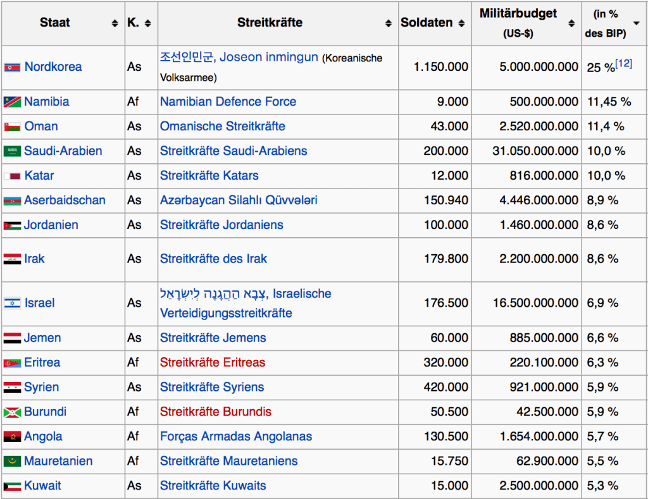Image resolution: width=648 pixels, height=499 pixels.
Task: Click the North Korea flag icon
Action: coord(13,67)
